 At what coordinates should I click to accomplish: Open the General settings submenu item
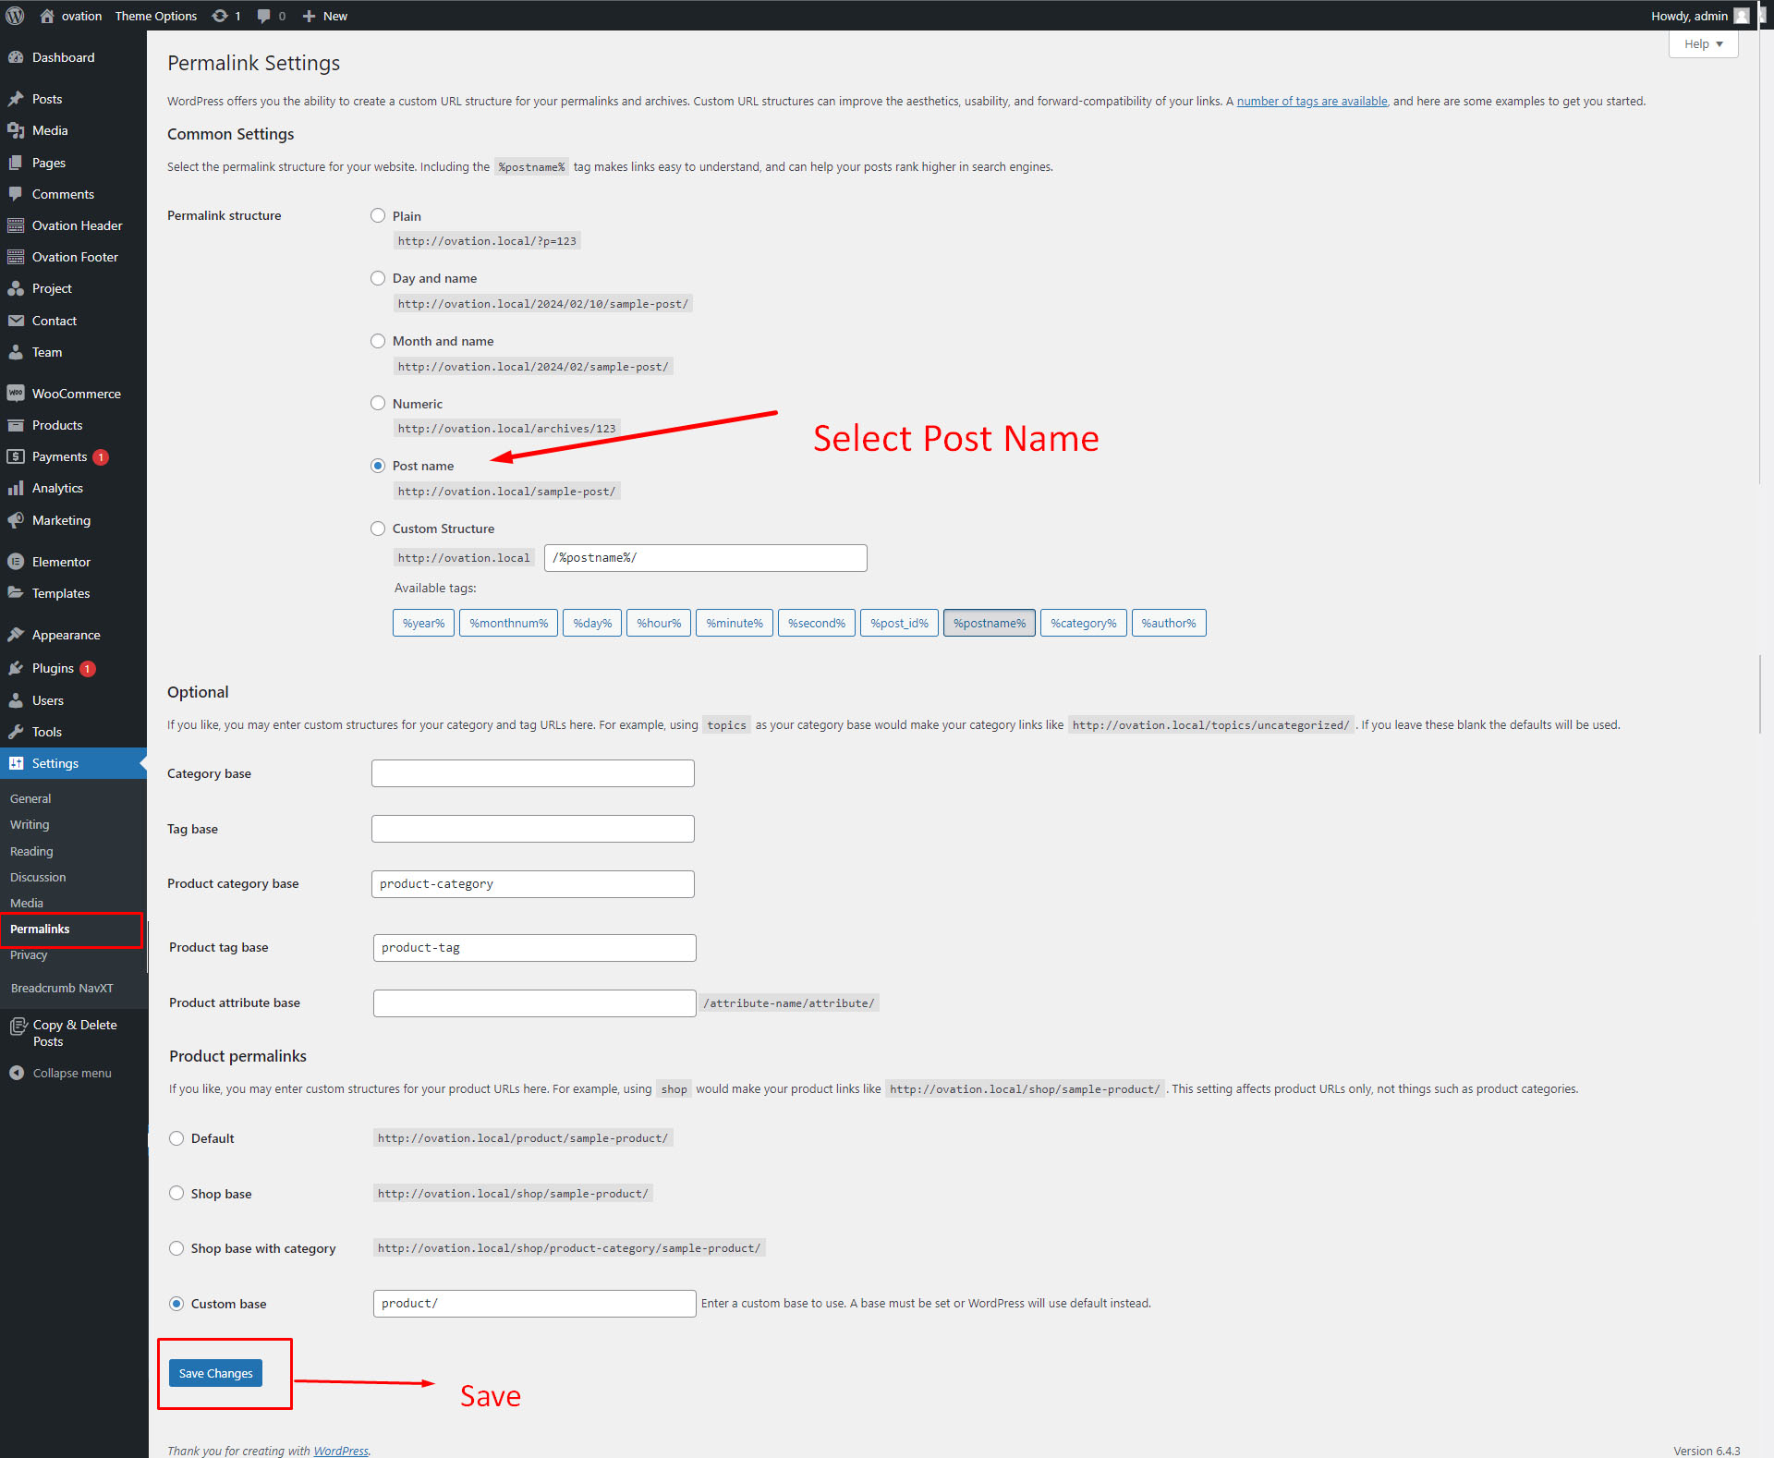30,798
